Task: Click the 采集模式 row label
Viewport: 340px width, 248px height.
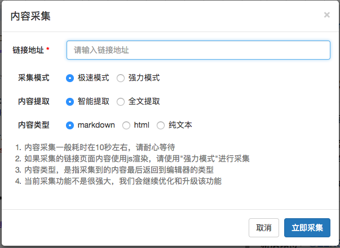Action: click(x=34, y=78)
